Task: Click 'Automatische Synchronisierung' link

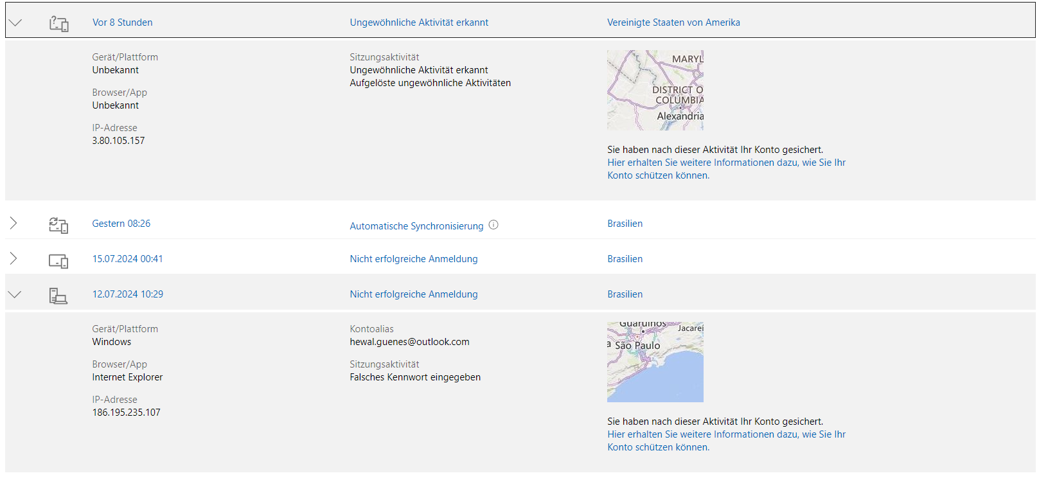Action: click(416, 226)
